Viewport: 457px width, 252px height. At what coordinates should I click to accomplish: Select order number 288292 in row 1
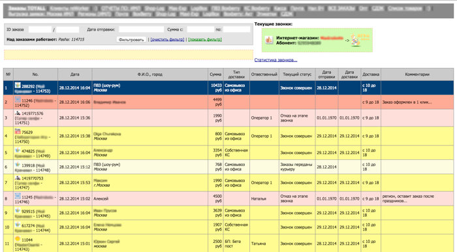[28, 87]
